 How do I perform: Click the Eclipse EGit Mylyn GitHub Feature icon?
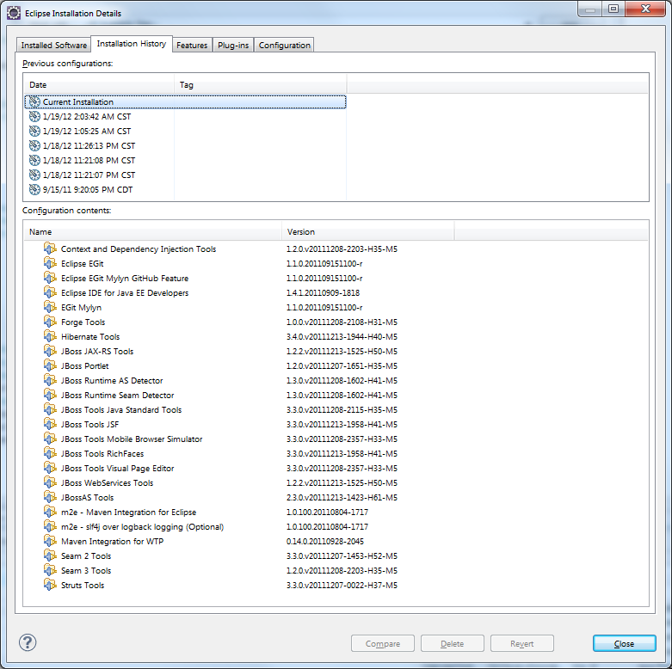pos(50,278)
